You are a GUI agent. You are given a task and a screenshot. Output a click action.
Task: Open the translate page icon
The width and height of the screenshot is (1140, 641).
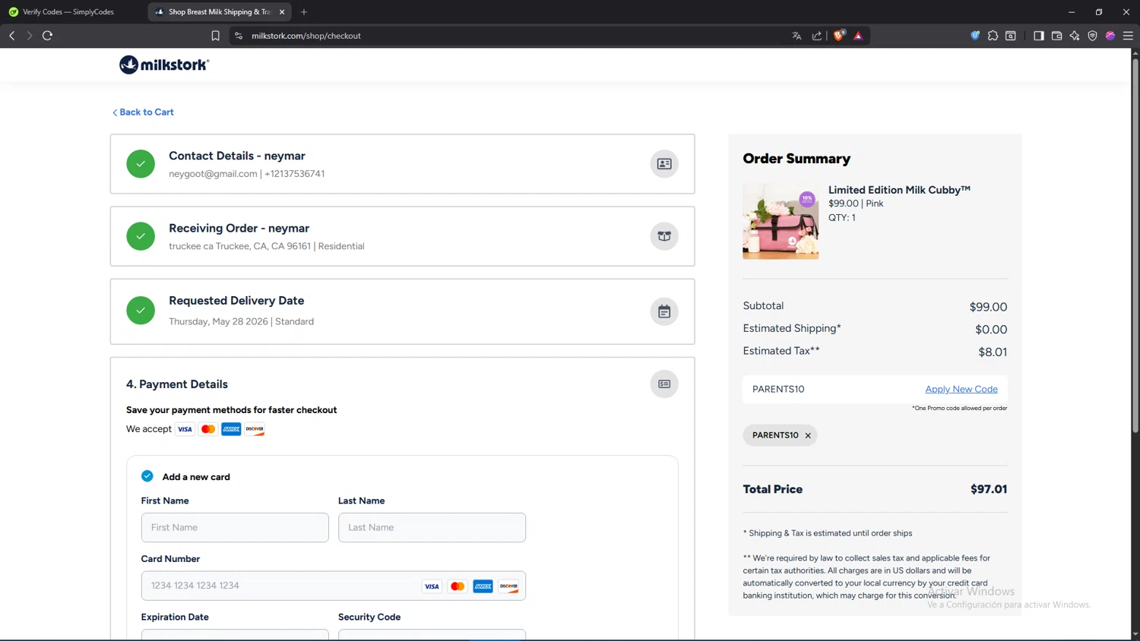(796, 36)
